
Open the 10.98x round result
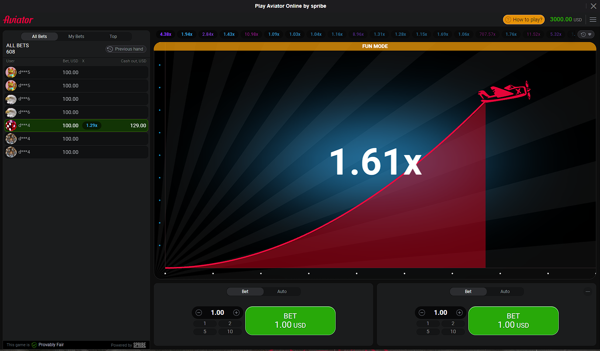click(252, 34)
